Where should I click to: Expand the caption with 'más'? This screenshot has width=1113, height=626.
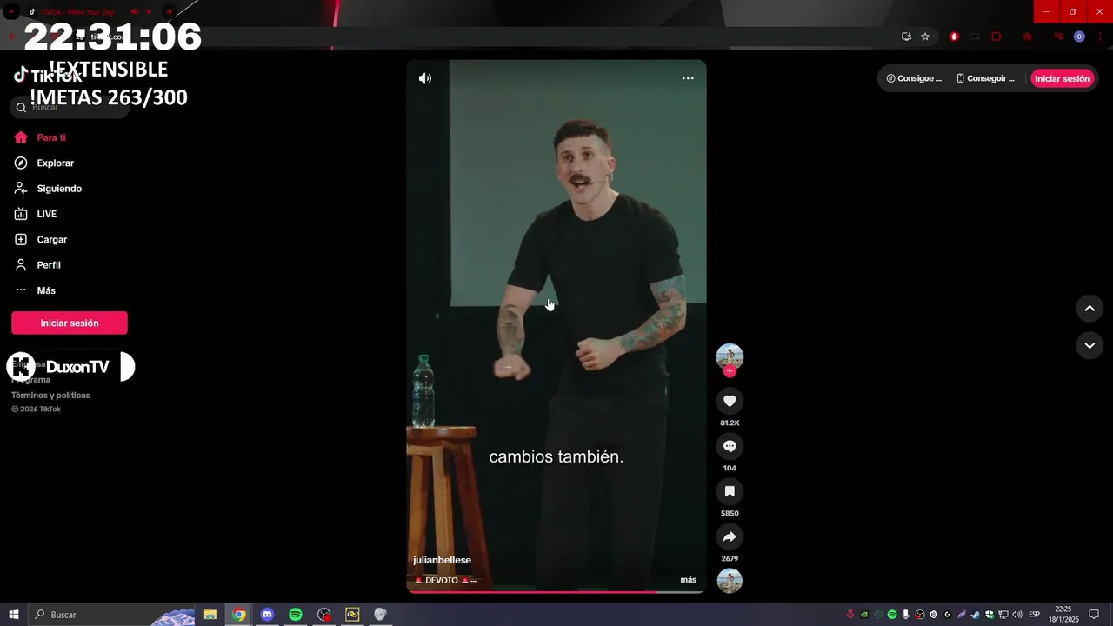pyautogui.click(x=688, y=580)
